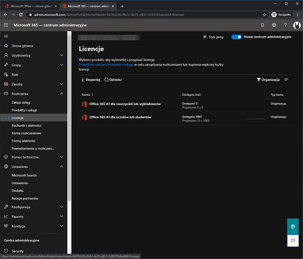Screen dimensions: 303x259
Task: Open the help question mark icon
Action: (x=285, y=25)
